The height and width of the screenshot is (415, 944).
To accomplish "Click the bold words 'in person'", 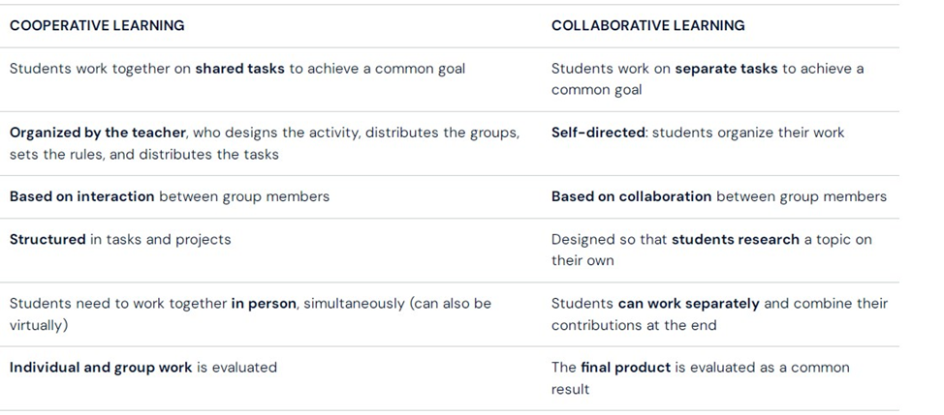I will [x=264, y=304].
